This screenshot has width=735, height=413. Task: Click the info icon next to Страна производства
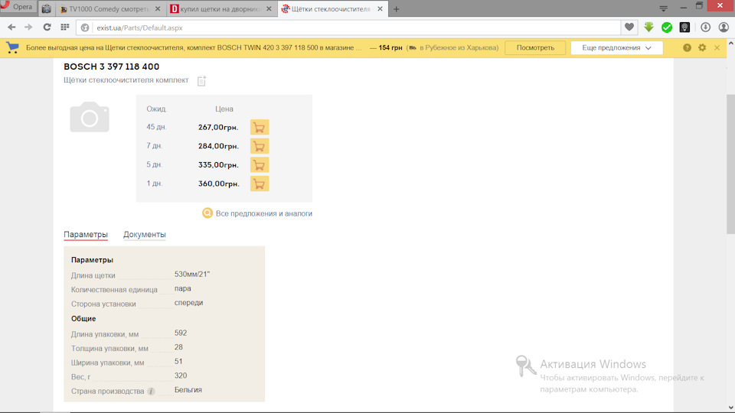(x=151, y=392)
